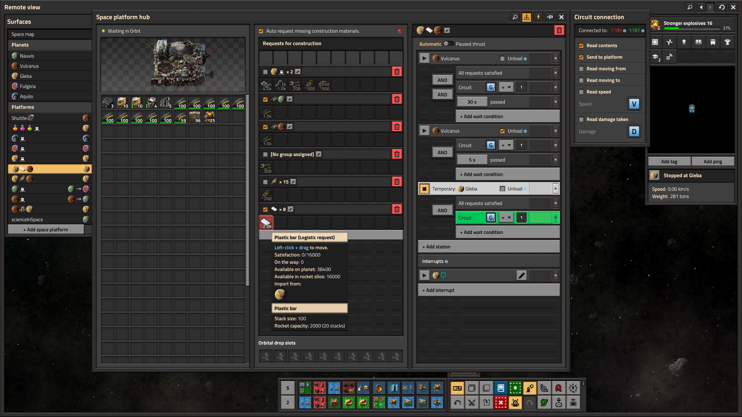Disable the plastic bar ×8 group checkbox
Screen dimensions: 742x417
[x=265, y=209]
